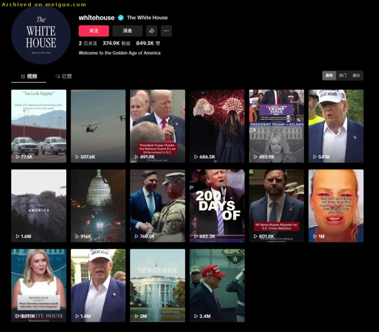
Task: Open messaging with the 消息 button
Action: coord(127,31)
